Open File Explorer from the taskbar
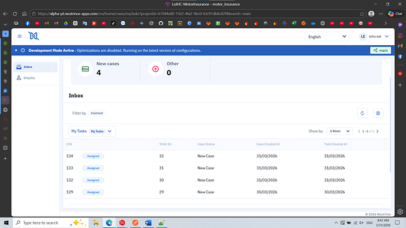406x228 pixels. pos(96,223)
